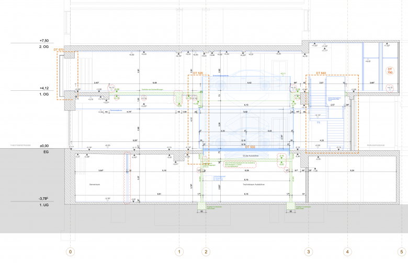Click the 1. UG floor label

(43, 205)
